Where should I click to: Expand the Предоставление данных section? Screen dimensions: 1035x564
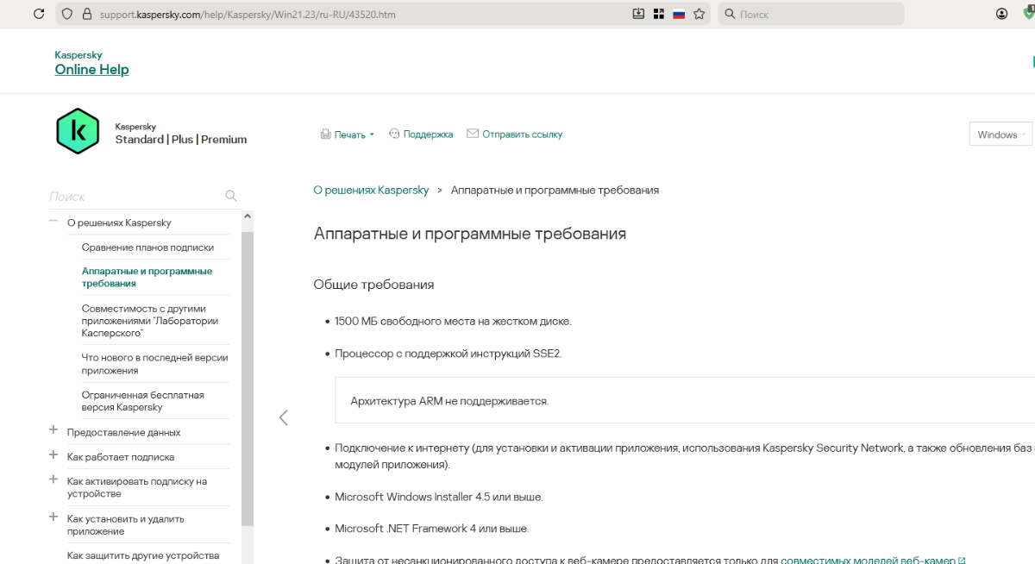[53, 430]
